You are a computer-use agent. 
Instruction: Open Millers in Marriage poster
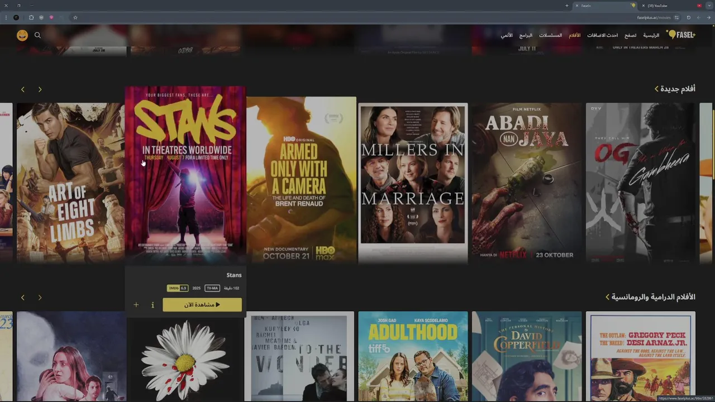(x=413, y=183)
